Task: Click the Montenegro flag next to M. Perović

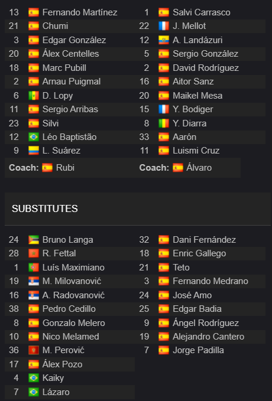Action: 34,350
